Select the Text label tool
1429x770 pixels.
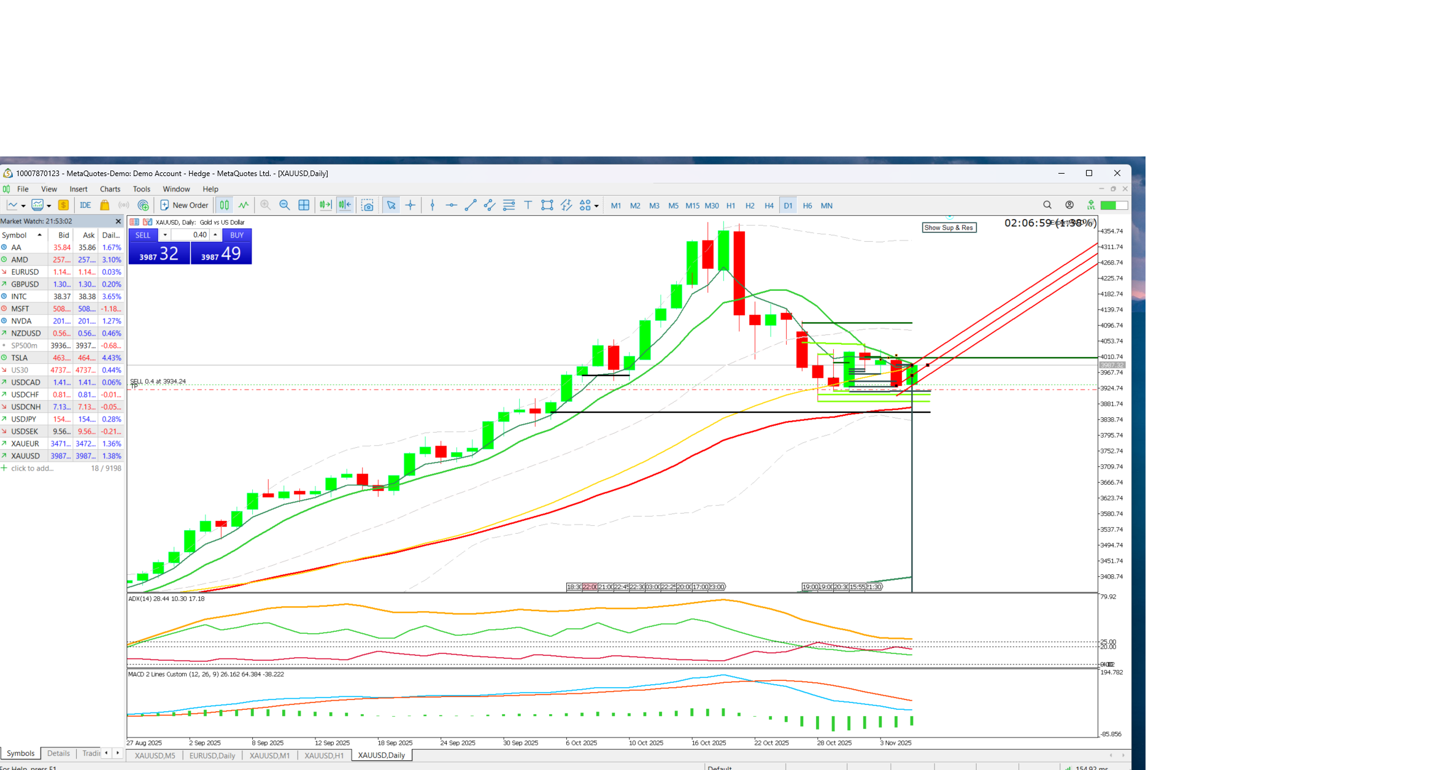(x=528, y=205)
